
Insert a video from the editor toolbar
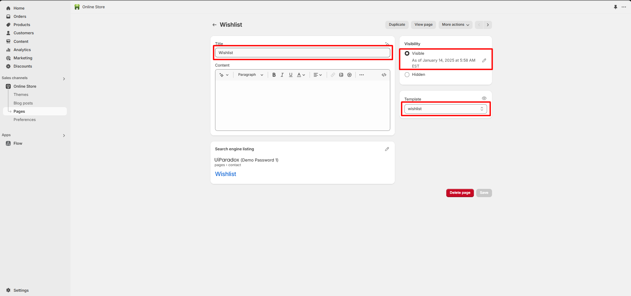pyautogui.click(x=349, y=75)
